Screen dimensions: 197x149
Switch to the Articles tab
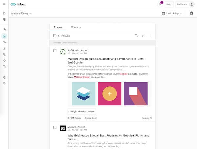[x=58, y=27]
